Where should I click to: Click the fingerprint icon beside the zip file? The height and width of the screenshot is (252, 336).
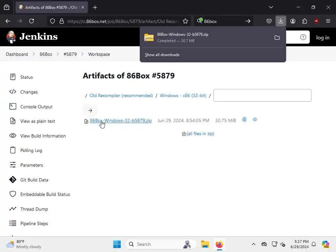point(244,119)
